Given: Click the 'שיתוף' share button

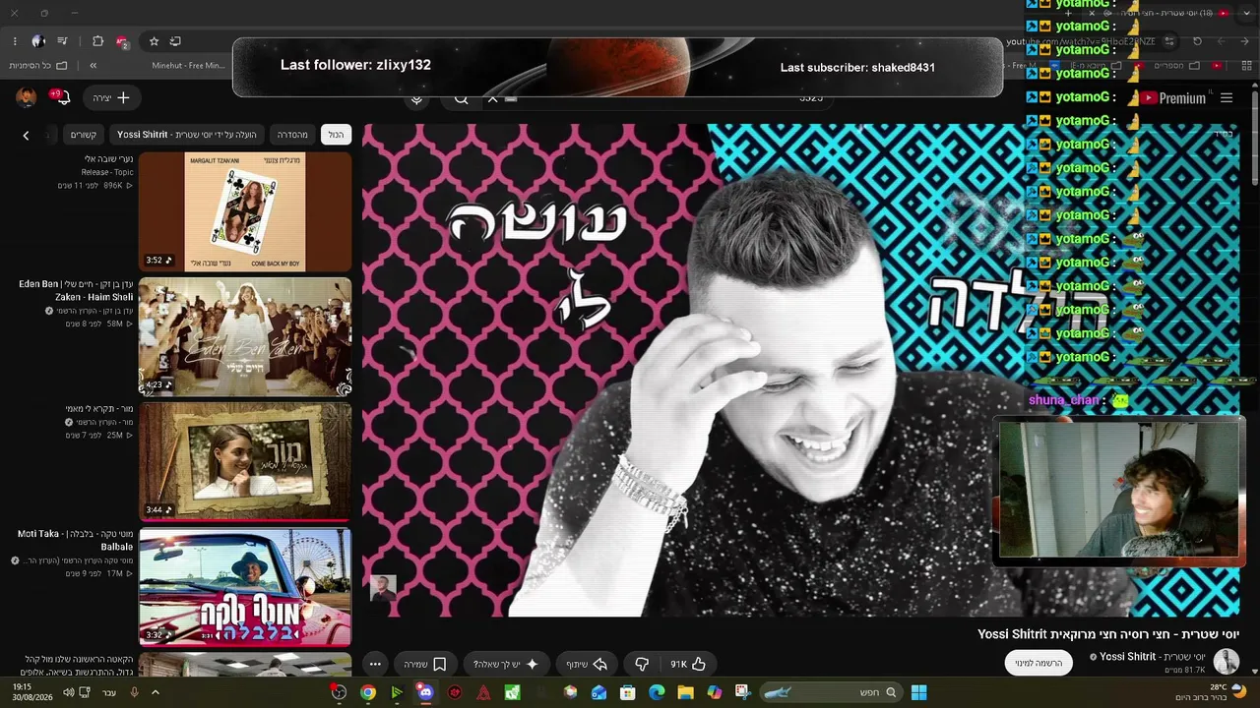Looking at the screenshot, I should [587, 665].
